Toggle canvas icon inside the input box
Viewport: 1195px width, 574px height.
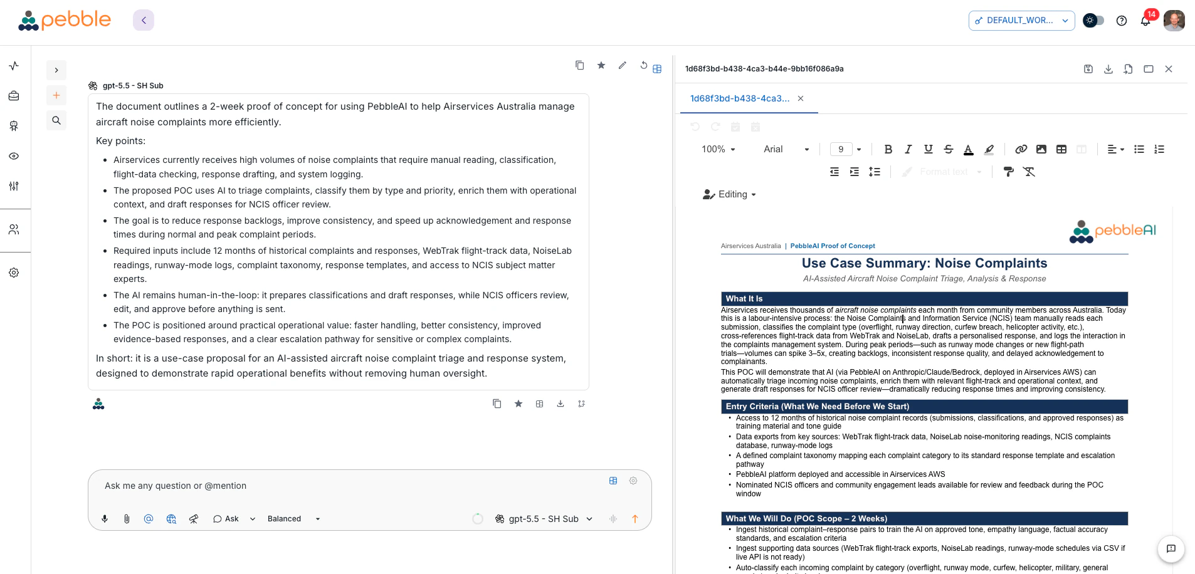613,481
